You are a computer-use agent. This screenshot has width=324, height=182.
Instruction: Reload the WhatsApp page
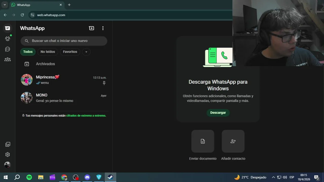click(x=22, y=15)
